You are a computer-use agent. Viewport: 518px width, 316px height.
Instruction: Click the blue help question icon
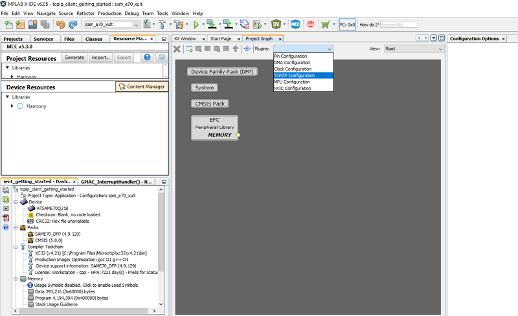coord(147,57)
